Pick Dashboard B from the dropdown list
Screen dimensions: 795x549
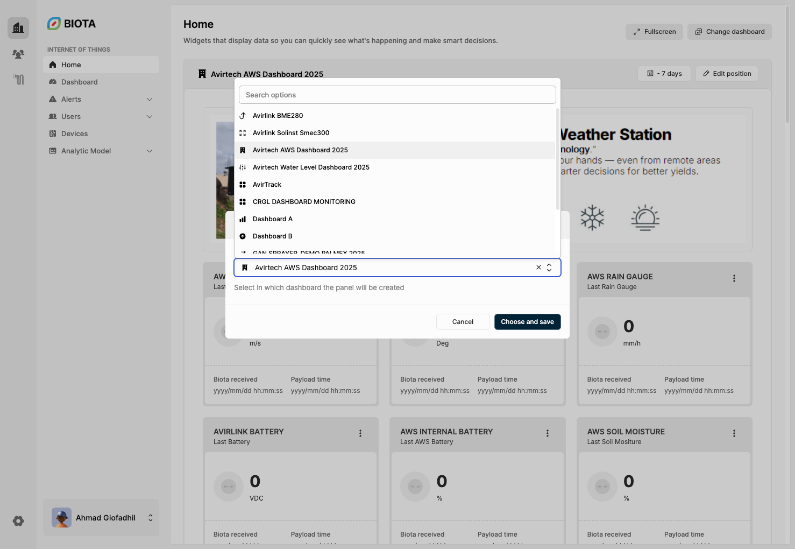(x=272, y=236)
